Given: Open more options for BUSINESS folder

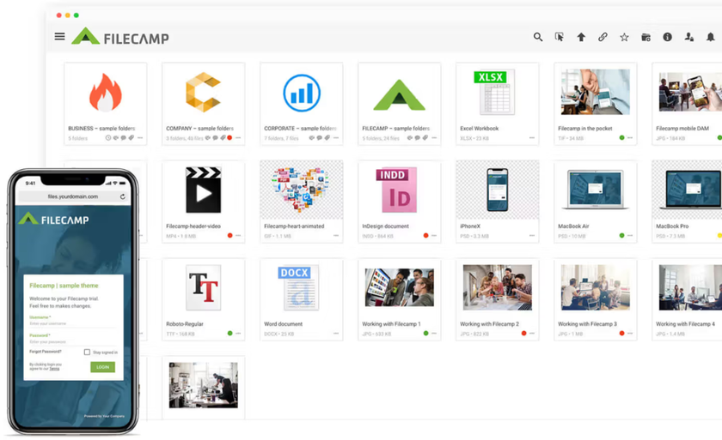Looking at the screenshot, I should (140, 138).
